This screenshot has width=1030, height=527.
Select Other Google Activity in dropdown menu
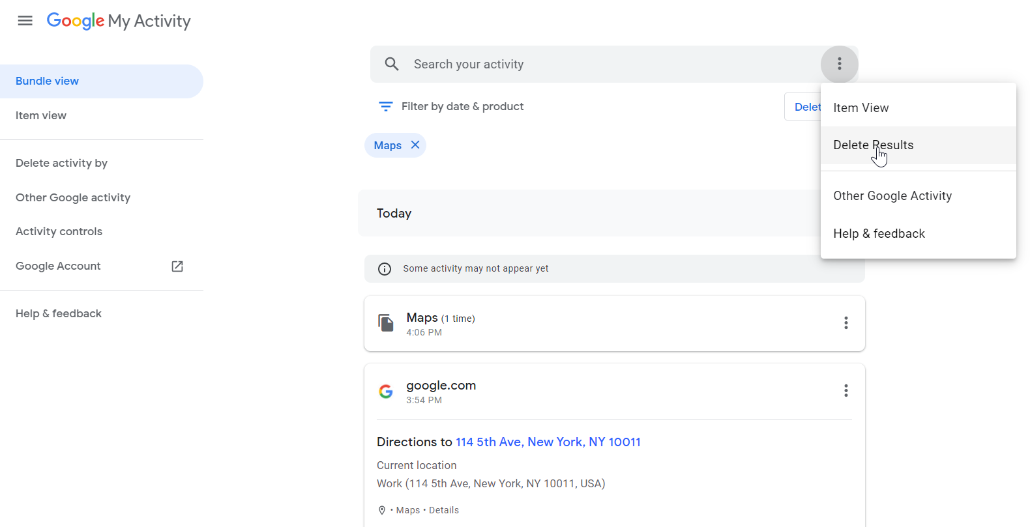coord(919,196)
